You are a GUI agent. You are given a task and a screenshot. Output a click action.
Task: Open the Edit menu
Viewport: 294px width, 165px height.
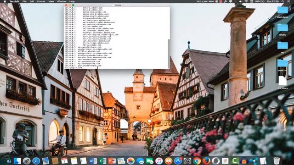(32, 1)
